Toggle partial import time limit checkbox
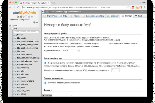This screenshot has width=155, height=103. (x=45, y=63)
